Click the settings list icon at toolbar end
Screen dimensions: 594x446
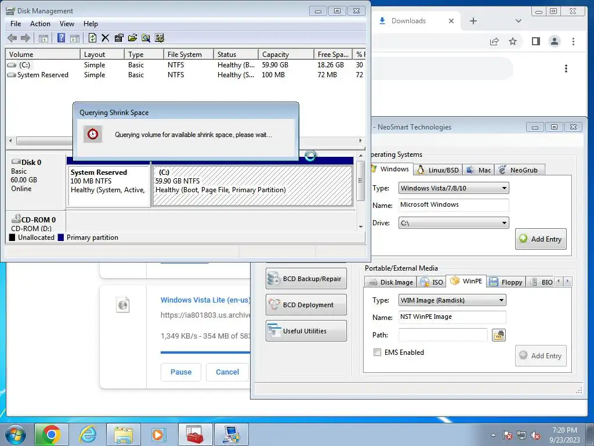tap(160, 38)
